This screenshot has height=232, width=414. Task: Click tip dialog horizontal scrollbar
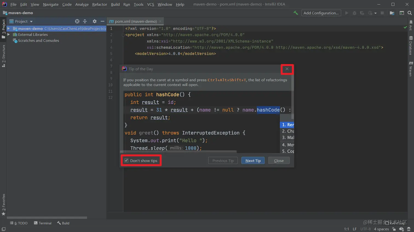point(178,151)
